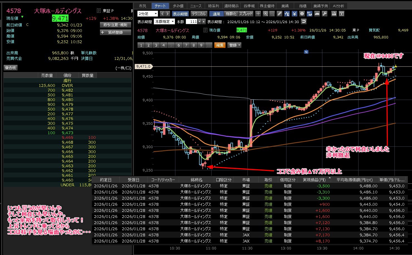Select the pencil drawing tool icon

(x=279, y=14)
